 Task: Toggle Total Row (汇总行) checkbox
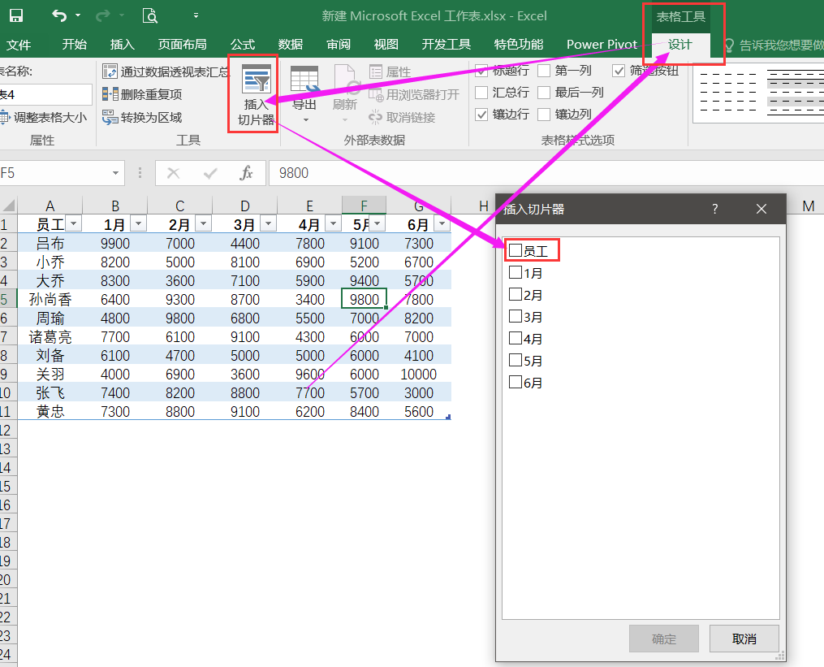pos(481,93)
